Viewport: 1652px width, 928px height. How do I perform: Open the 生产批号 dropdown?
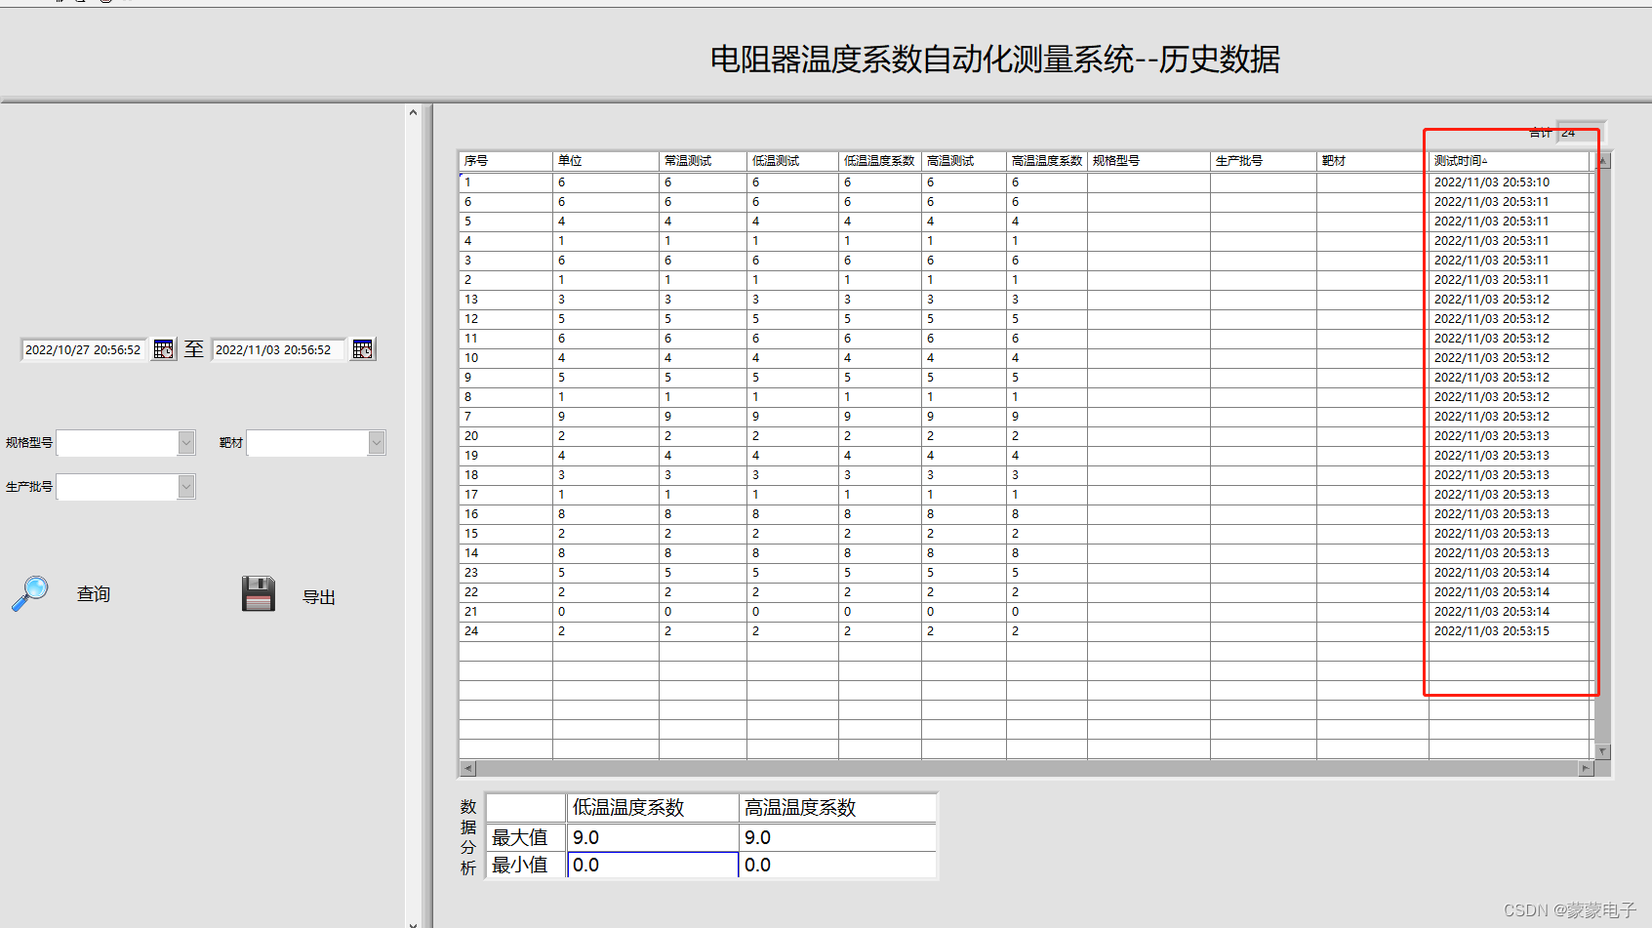(x=186, y=486)
